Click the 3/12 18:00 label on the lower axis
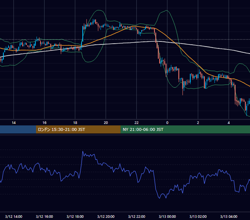 point(75,216)
